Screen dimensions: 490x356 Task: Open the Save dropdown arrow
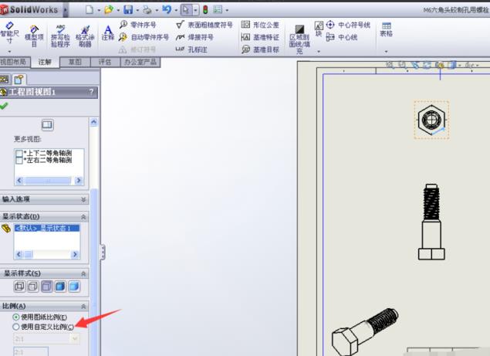coord(137,10)
